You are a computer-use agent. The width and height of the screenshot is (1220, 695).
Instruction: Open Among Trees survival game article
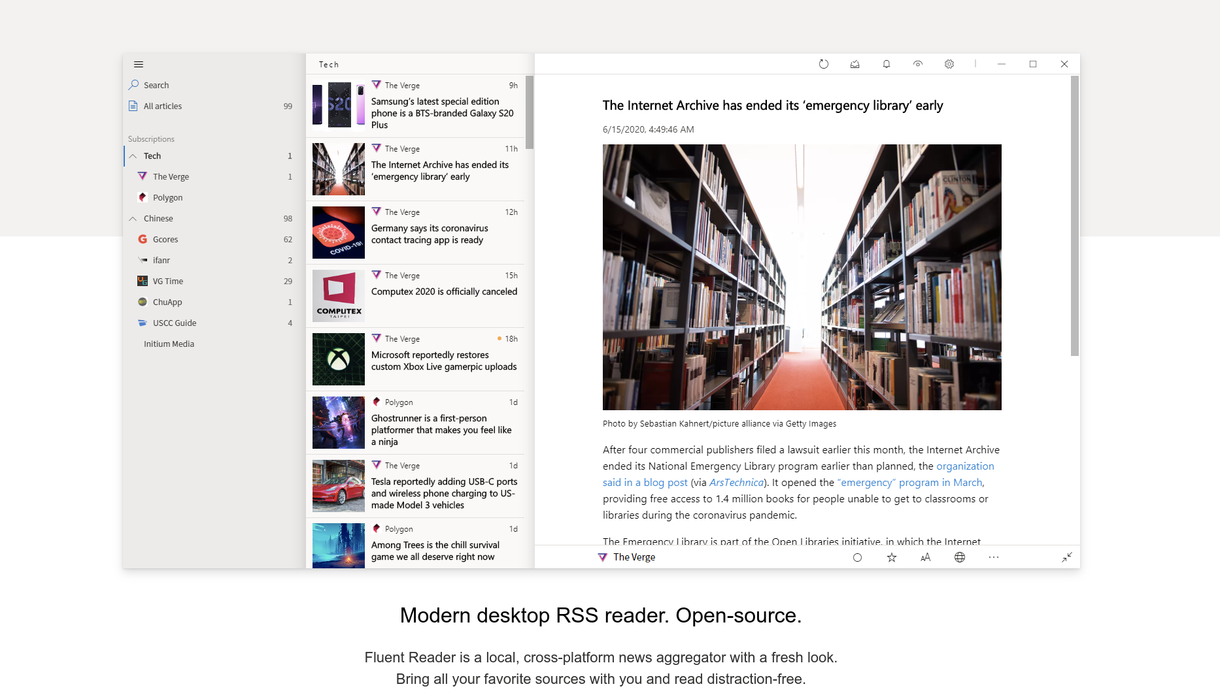point(416,543)
